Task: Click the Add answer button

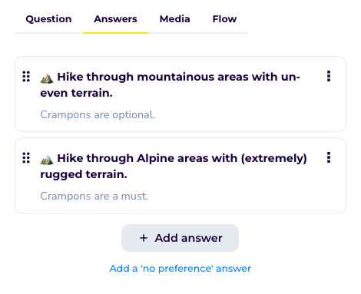Action: coord(180,238)
